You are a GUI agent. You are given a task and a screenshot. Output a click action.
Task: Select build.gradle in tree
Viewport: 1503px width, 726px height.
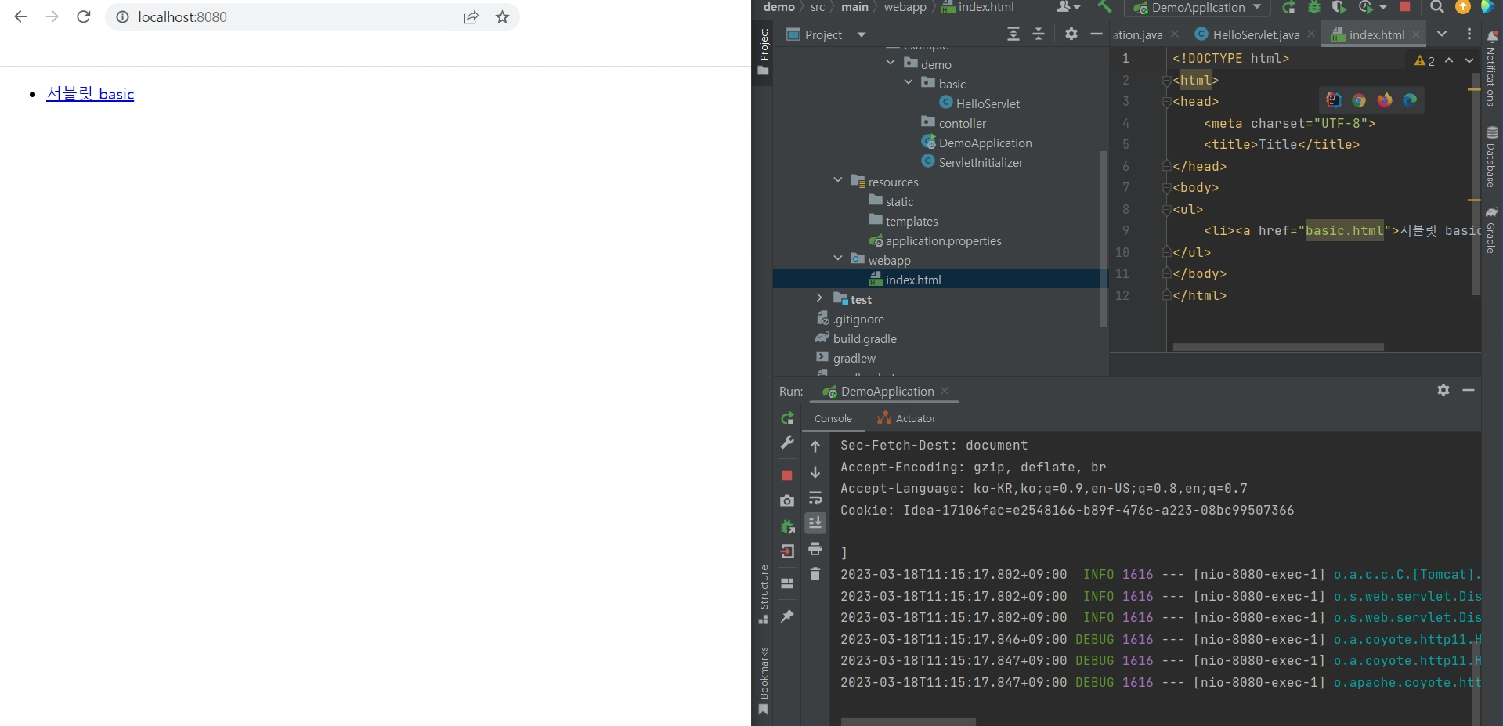[x=856, y=338]
